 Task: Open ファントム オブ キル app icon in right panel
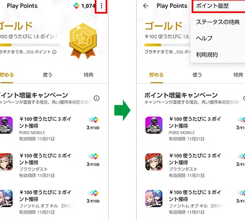154,198
